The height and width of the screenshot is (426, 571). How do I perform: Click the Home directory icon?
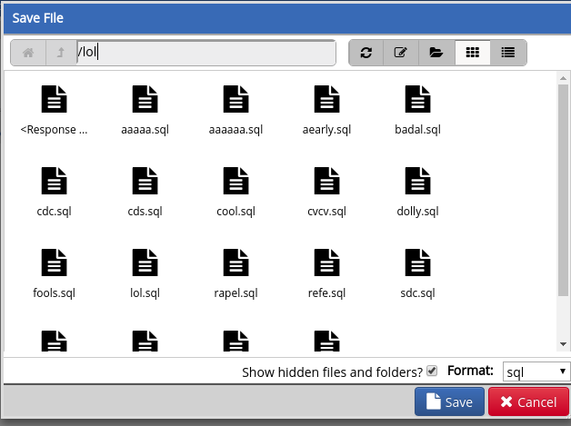click(27, 53)
